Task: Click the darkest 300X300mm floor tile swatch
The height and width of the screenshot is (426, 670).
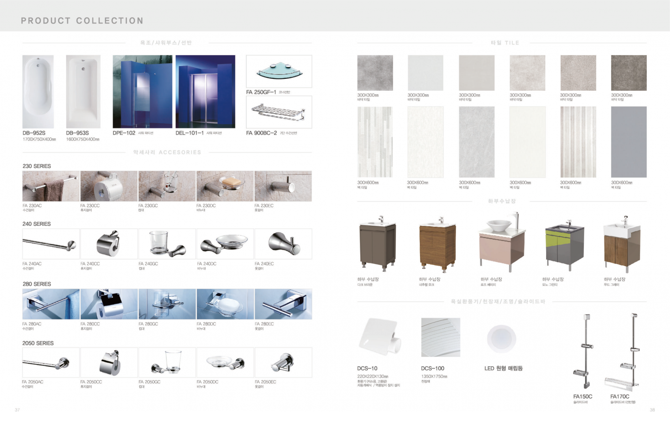Action: coord(628,73)
